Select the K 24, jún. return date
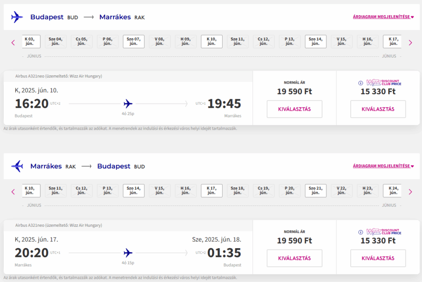The image size is (422, 282). [x=392, y=191]
